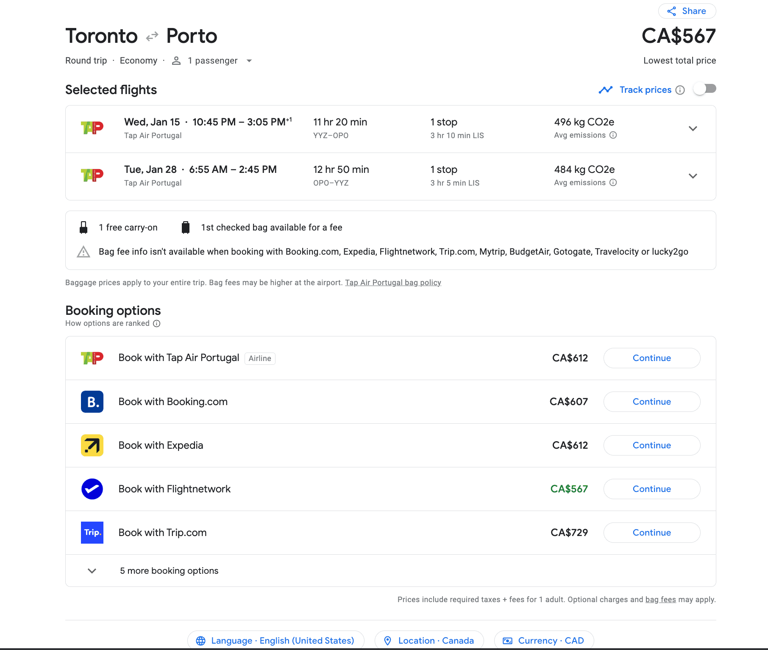
Task: Click TAP logo on Jan 15 flight
Action: tap(92, 128)
